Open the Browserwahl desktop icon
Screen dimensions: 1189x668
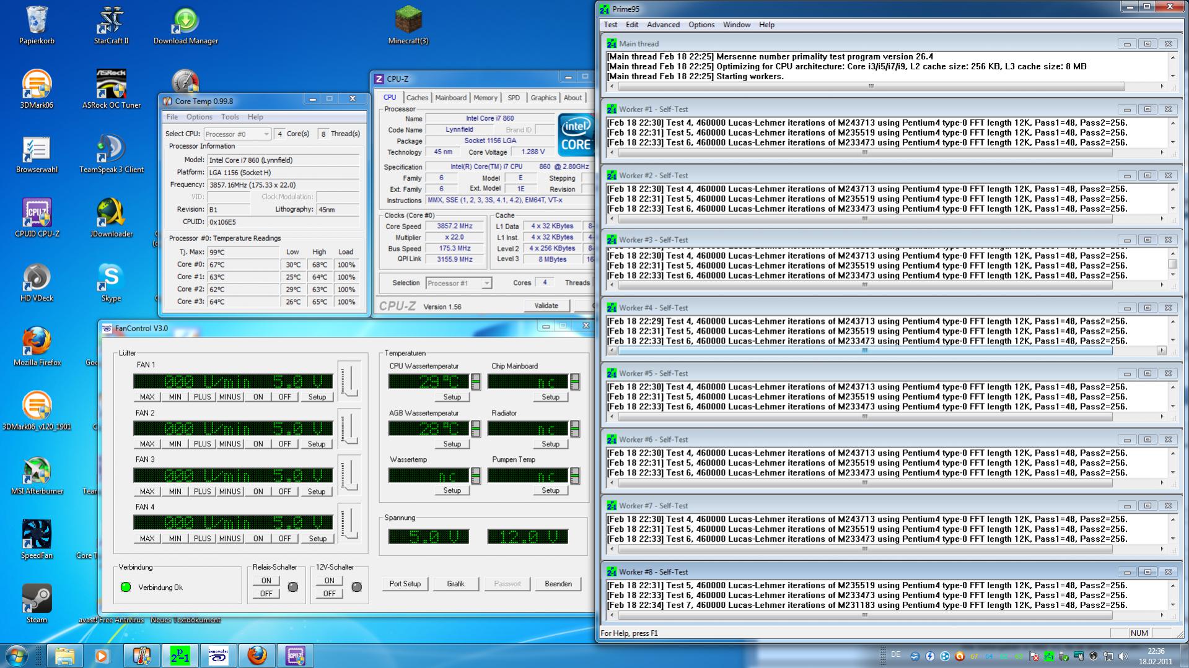[x=37, y=154]
